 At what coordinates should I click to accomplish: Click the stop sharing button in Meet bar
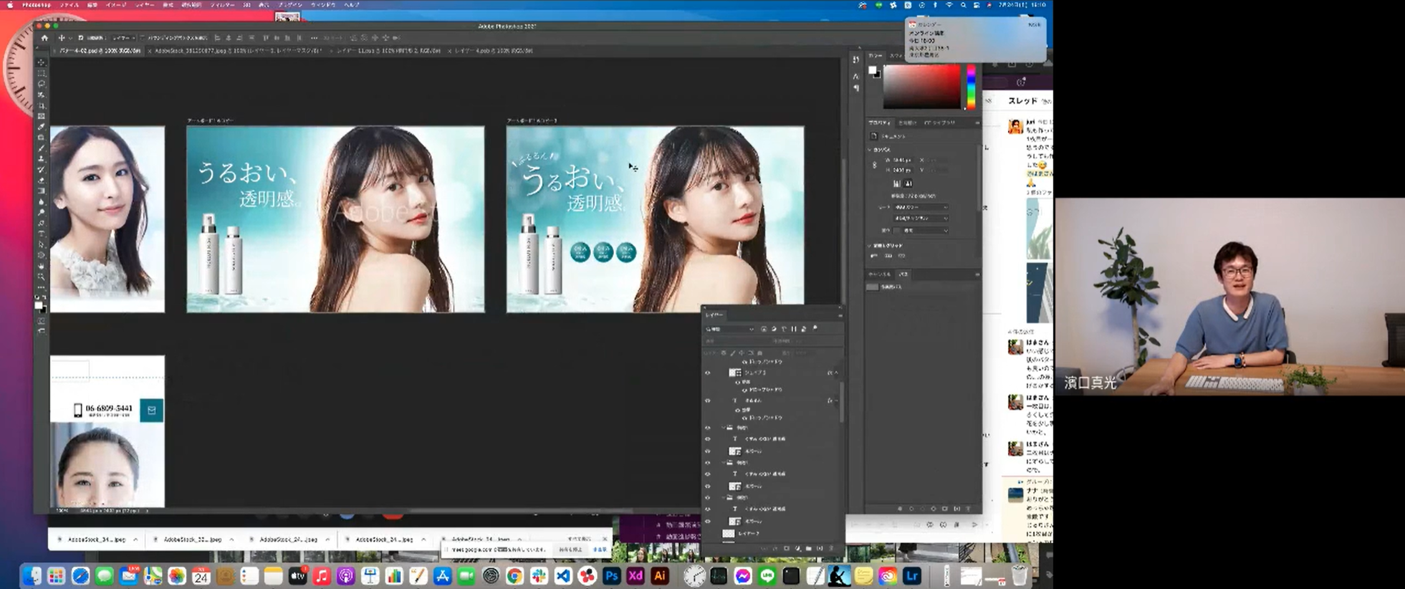click(x=570, y=550)
